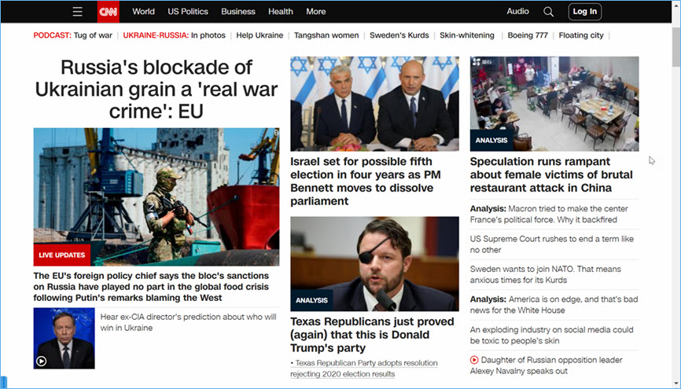The height and width of the screenshot is (389, 681).
Task: Open the Audio link
Action: point(517,11)
